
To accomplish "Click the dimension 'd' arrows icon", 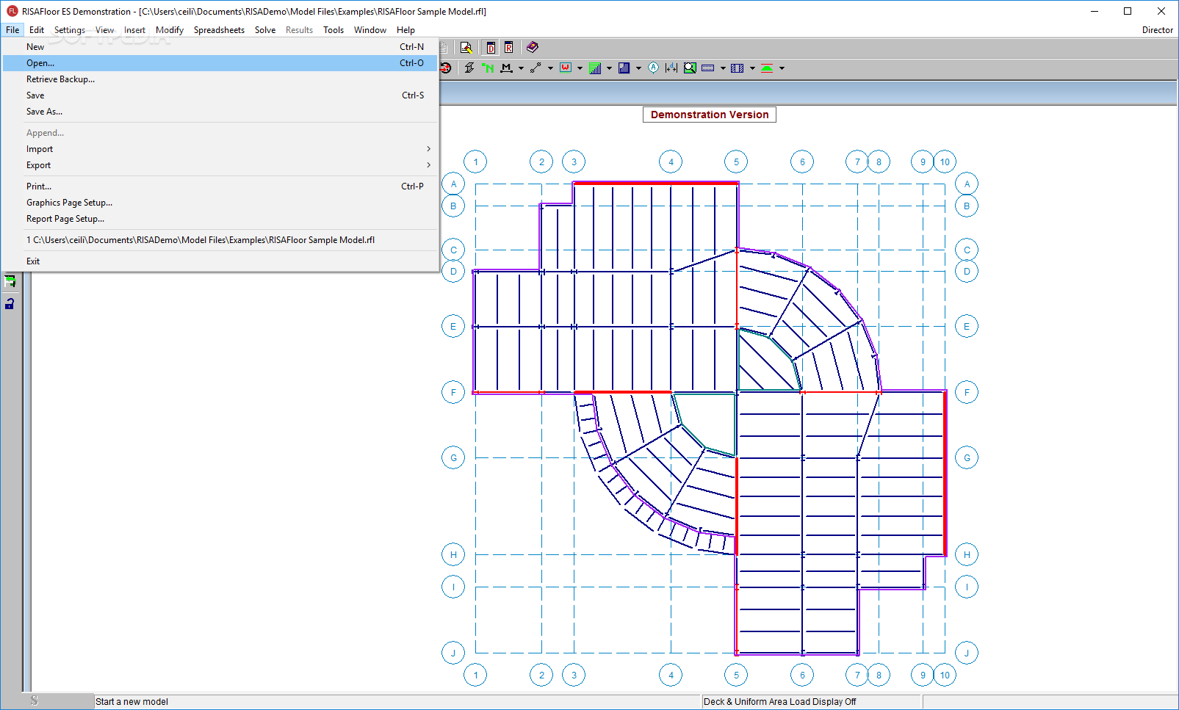I will click(671, 68).
